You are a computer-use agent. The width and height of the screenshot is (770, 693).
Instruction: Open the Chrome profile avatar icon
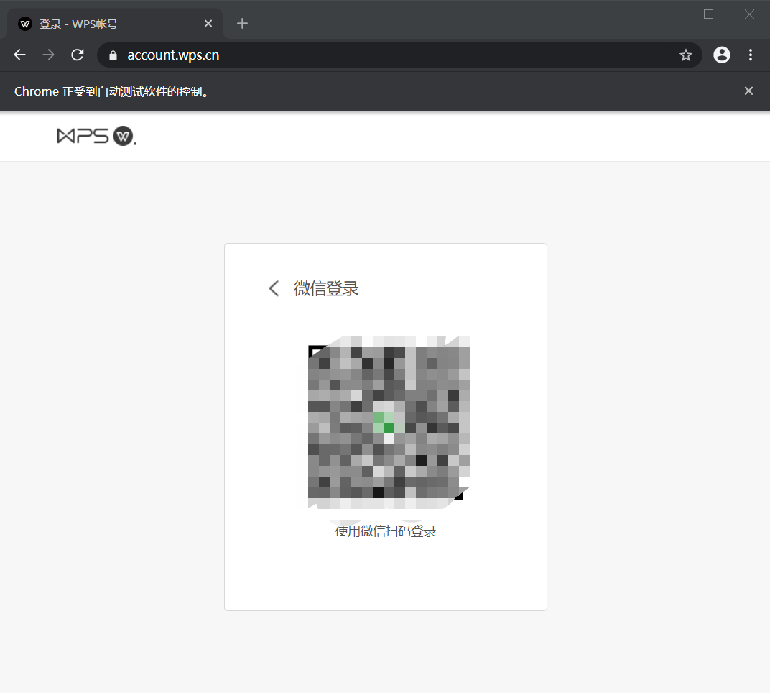(x=721, y=55)
